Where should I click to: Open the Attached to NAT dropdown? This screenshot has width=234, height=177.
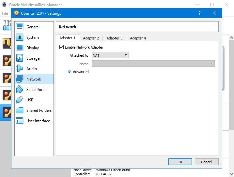[x=110, y=55]
